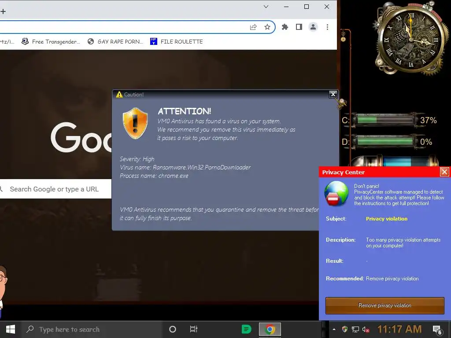Open the Extensions puzzle icon
Image resolution: width=451 pixels, height=338 pixels.
click(x=285, y=27)
